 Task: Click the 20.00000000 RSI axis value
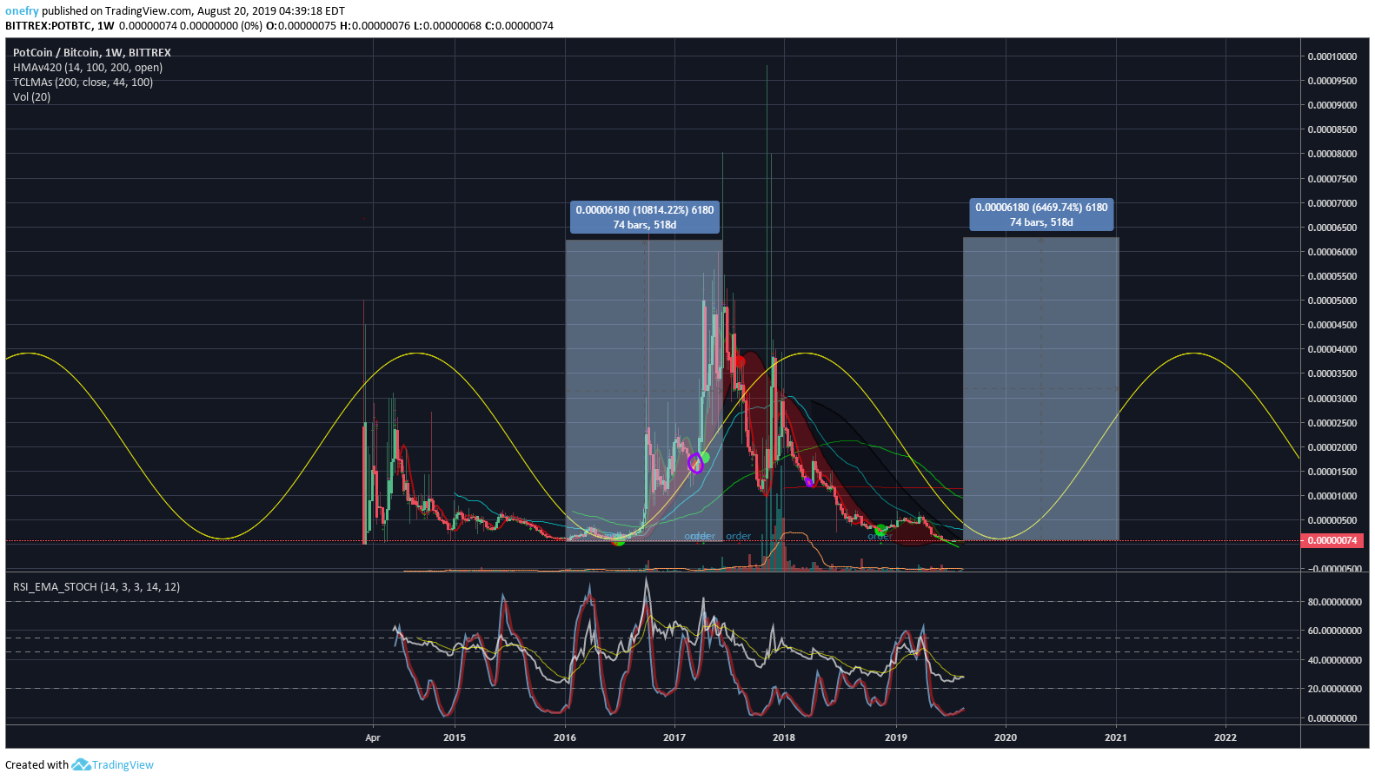[x=1334, y=689]
